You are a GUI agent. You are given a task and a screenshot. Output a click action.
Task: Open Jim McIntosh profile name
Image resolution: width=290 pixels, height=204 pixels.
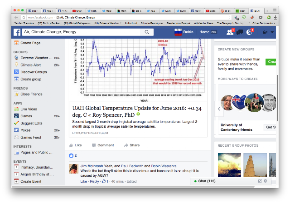92,166
